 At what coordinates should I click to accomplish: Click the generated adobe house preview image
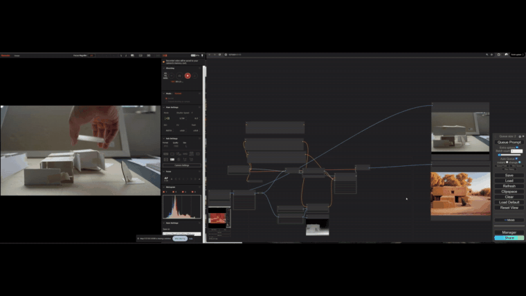pyautogui.click(x=460, y=194)
